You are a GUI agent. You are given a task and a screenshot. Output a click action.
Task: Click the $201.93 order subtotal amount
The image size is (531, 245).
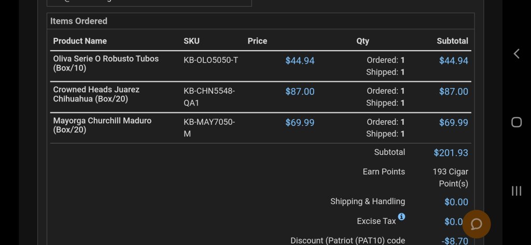(x=451, y=153)
